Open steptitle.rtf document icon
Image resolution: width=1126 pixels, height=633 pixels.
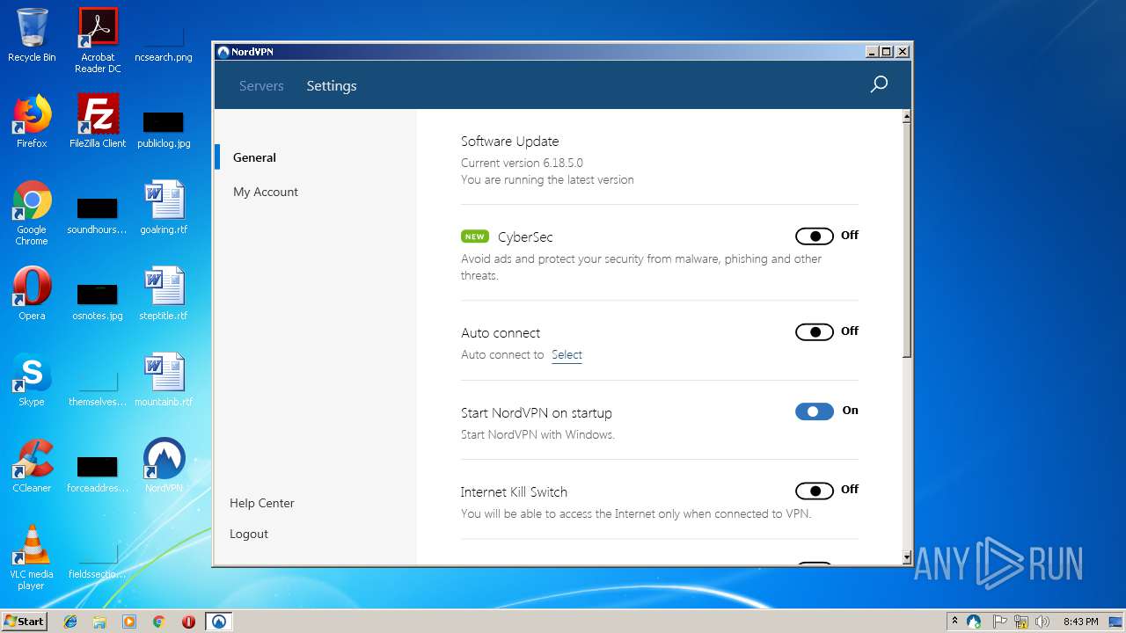pos(164,294)
